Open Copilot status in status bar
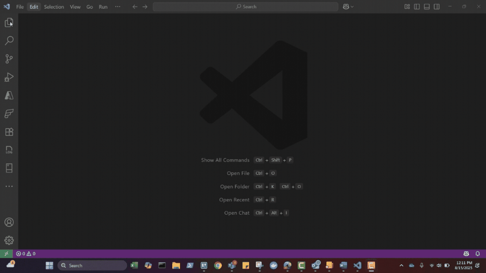Viewport: 486px width, 273px height. [466, 254]
